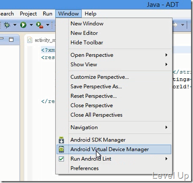
Task: Expand the Show View submenu
Action: 114,65
